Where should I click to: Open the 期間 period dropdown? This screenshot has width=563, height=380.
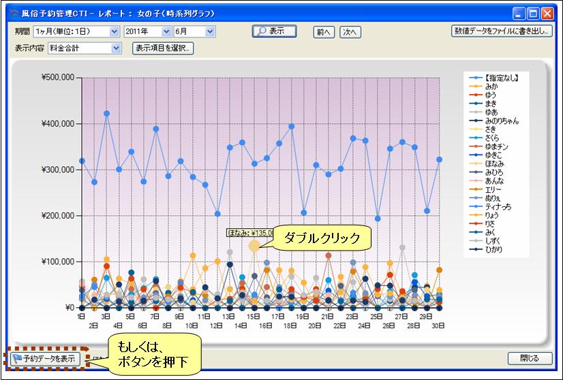[x=114, y=31]
